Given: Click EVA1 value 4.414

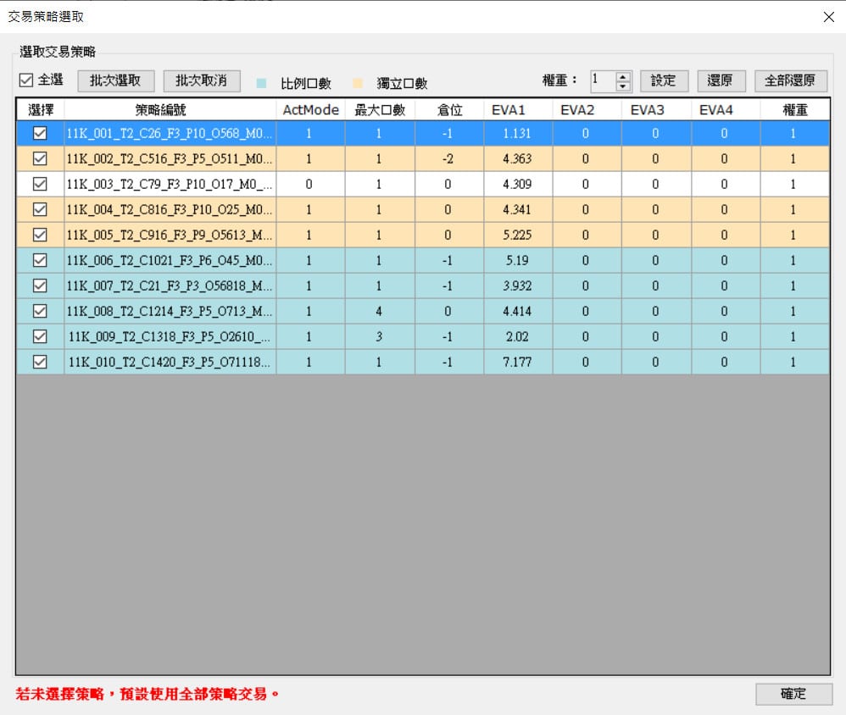Looking at the screenshot, I should point(517,311).
